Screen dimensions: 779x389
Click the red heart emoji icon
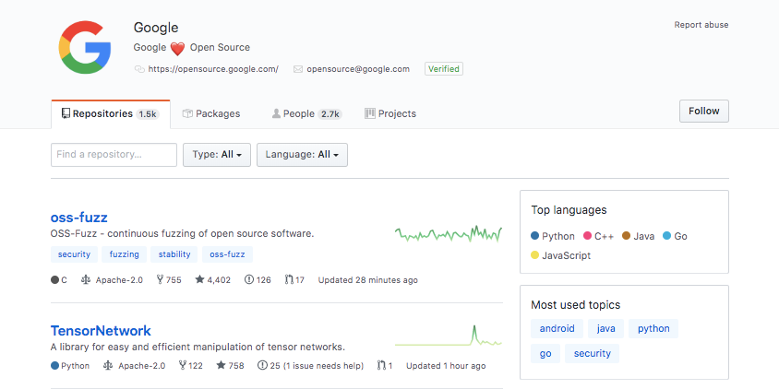[x=177, y=48]
